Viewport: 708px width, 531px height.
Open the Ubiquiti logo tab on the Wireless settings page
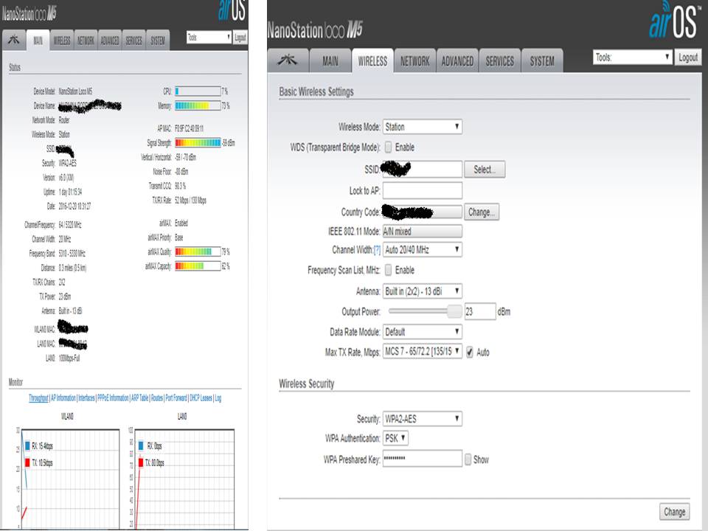coord(288,60)
